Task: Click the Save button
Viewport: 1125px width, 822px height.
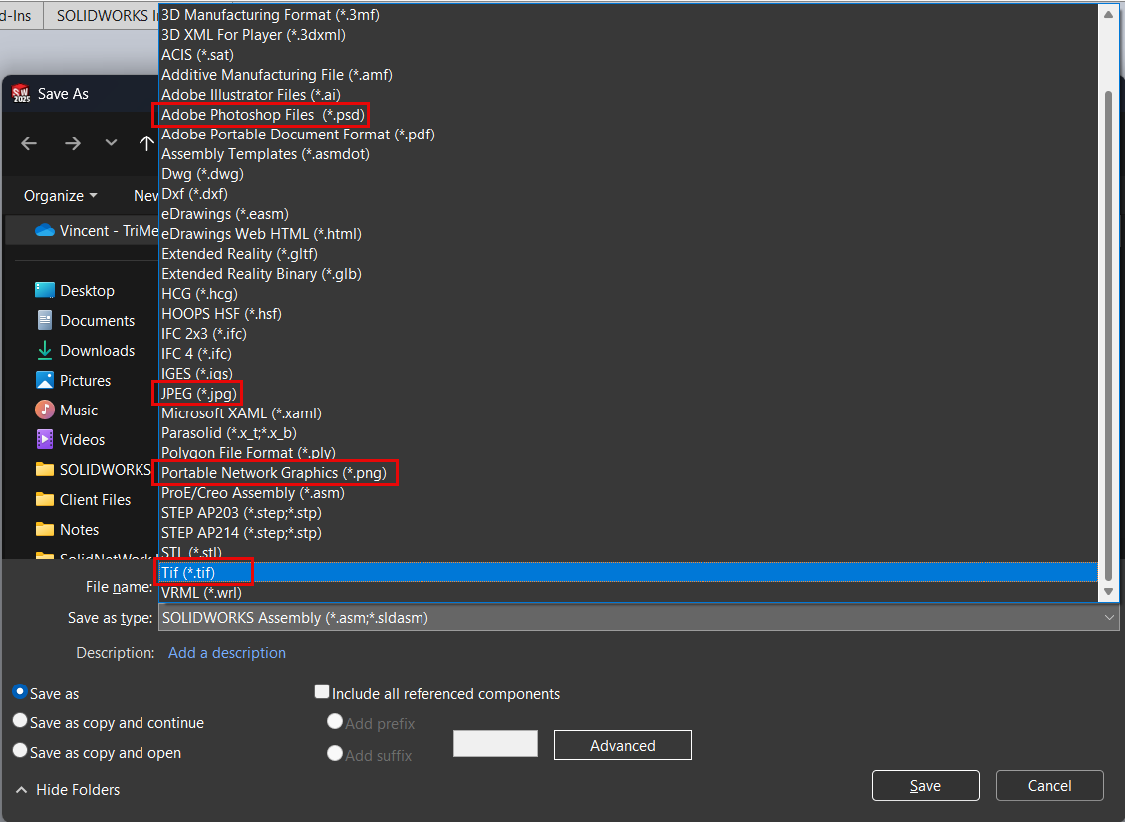Action: [925, 786]
